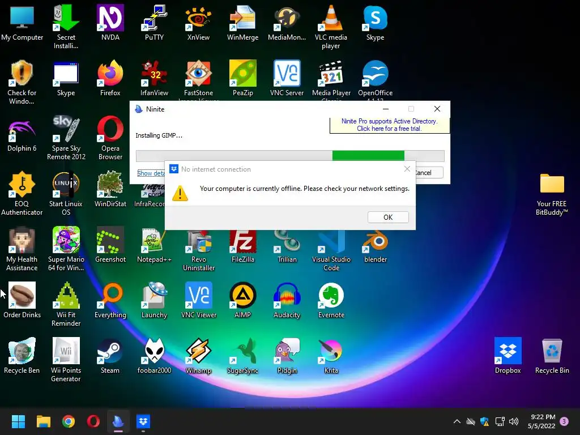Select the blender desktop icon
The height and width of the screenshot is (435, 580).
click(375, 245)
